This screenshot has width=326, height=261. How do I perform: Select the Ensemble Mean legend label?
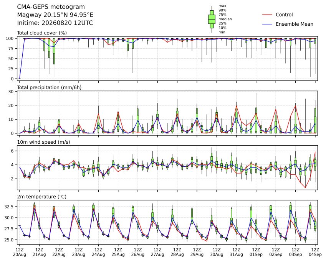click(x=295, y=24)
